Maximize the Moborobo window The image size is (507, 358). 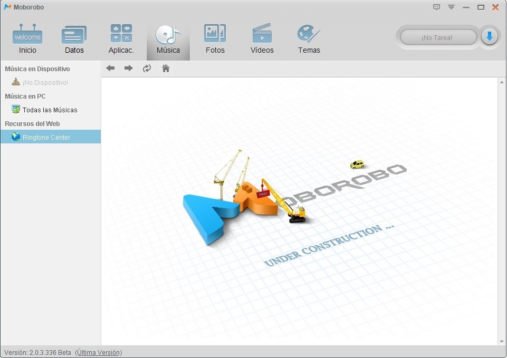click(481, 7)
